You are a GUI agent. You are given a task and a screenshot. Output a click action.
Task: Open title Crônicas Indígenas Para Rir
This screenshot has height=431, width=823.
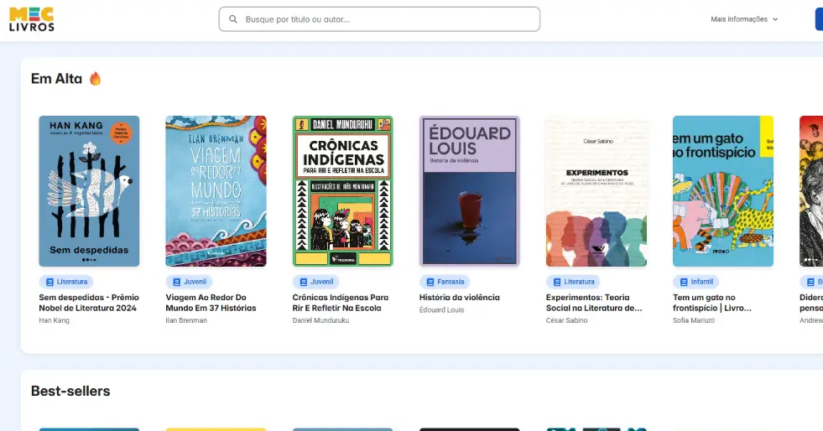pos(341,303)
